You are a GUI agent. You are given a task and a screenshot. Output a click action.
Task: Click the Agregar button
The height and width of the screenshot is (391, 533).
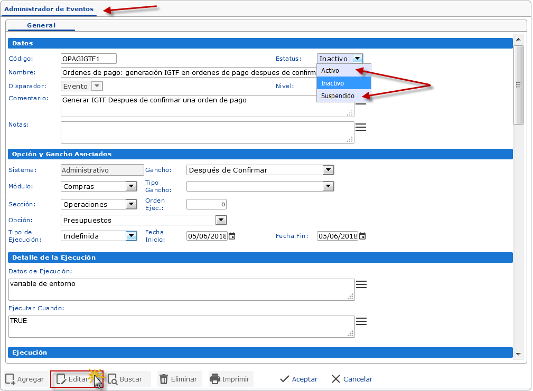coord(25,379)
